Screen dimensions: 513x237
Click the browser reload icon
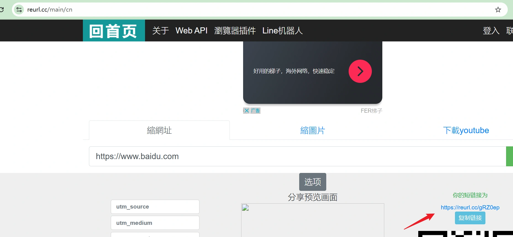pyautogui.click(x=2, y=10)
